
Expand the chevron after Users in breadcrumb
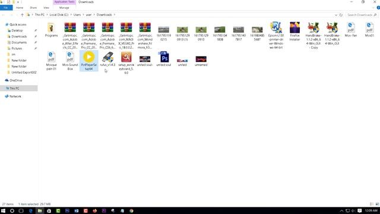click(83, 15)
